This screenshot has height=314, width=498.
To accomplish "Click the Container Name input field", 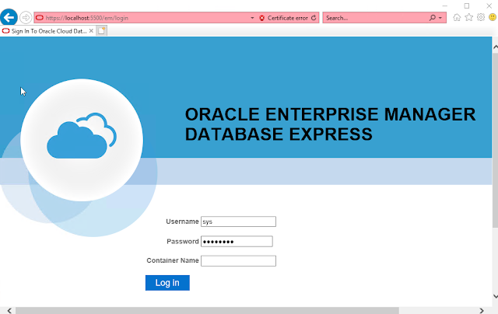I will (x=238, y=260).
